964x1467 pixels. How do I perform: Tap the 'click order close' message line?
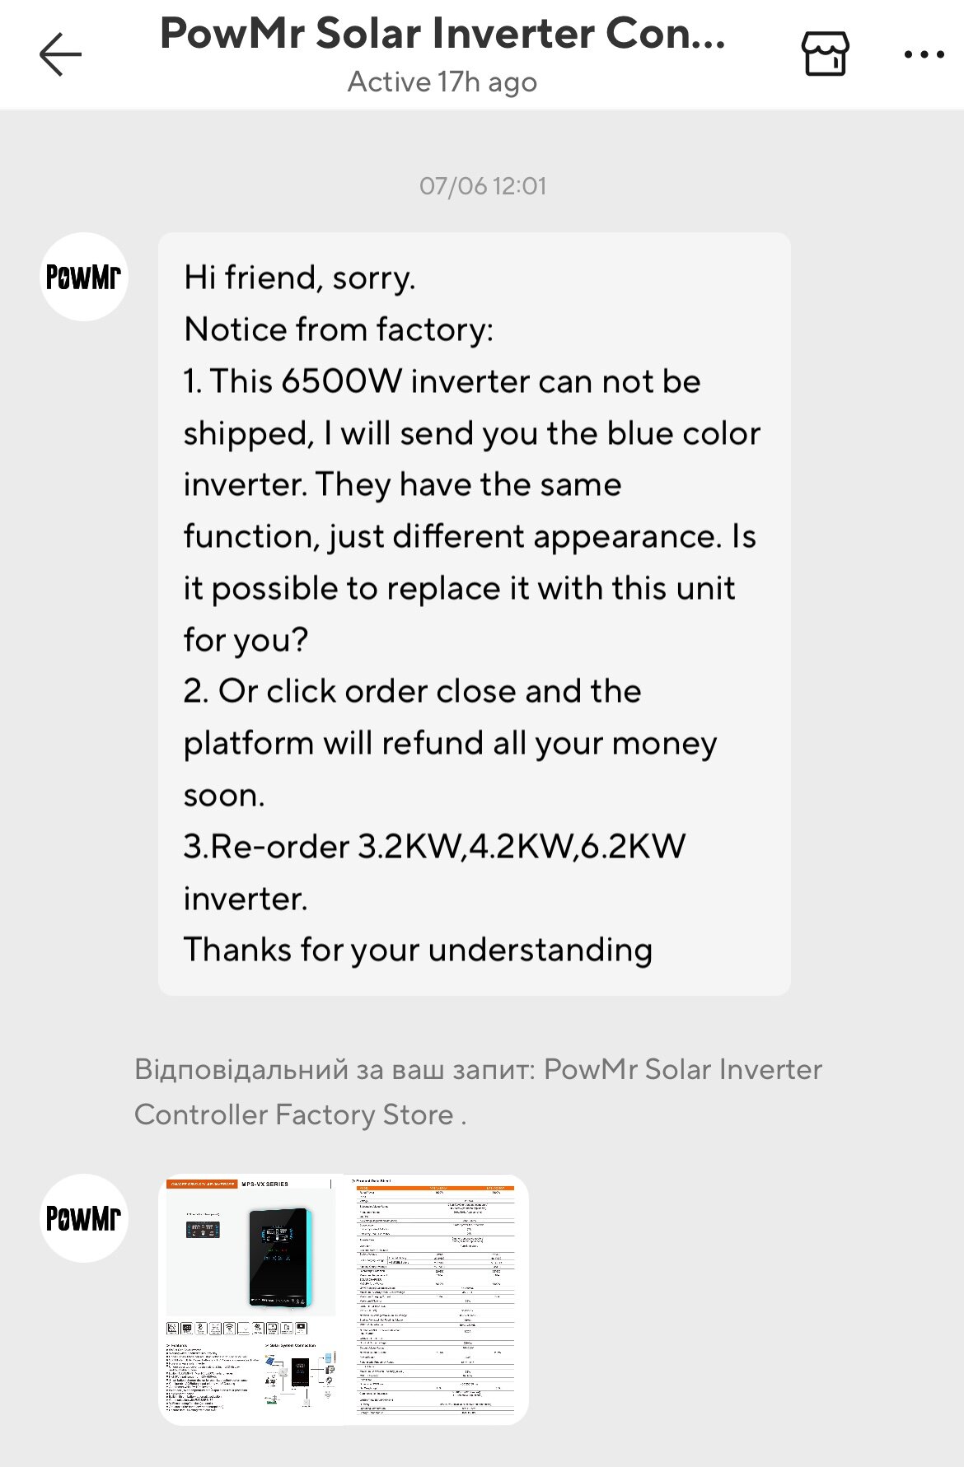pos(412,691)
